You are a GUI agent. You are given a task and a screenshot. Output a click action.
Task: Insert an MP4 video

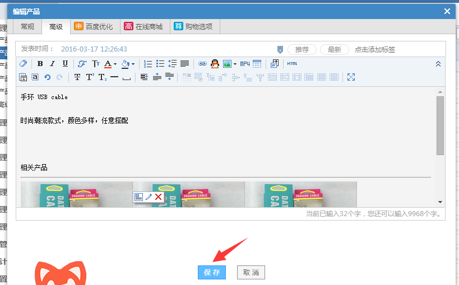pos(245,64)
